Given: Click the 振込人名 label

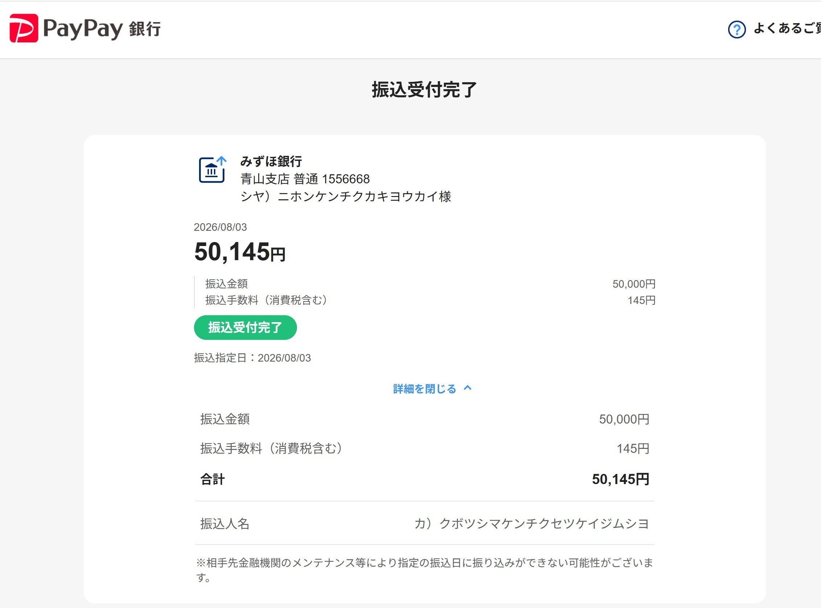Looking at the screenshot, I should coord(225,524).
